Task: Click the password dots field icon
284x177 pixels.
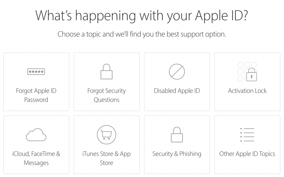Action: pos(36,72)
